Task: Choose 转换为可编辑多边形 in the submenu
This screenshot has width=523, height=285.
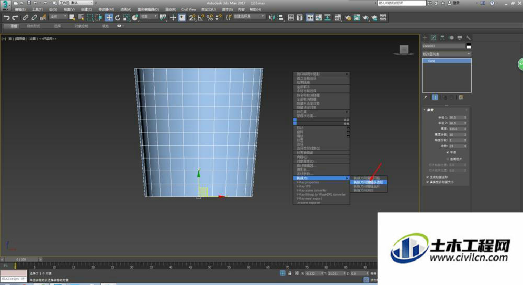Action: click(x=369, y=182)
